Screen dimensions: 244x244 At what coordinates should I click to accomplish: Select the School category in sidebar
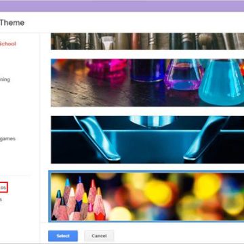[8, 44]
